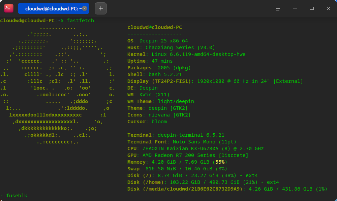Click the Cursor value 'bloom'
Viewport: 337px width, 201px height.
coord(159,122)
